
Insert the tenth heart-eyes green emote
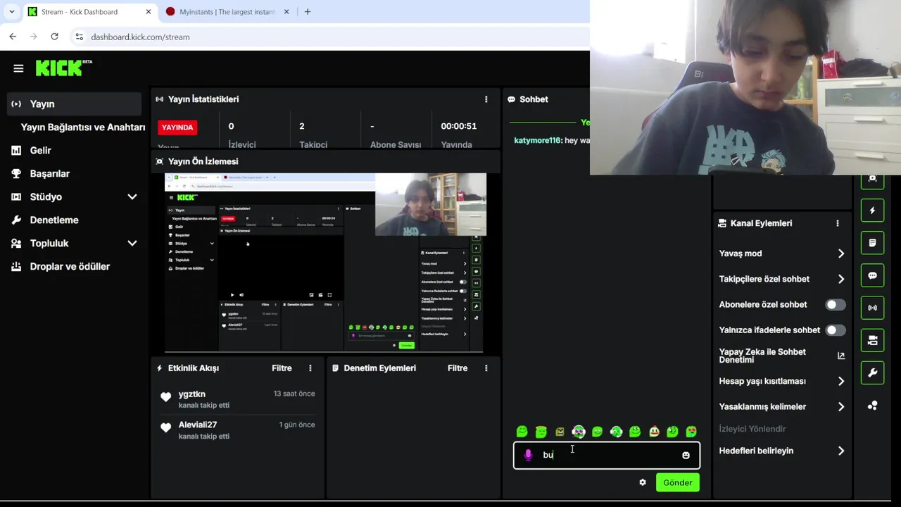point(691,432)
